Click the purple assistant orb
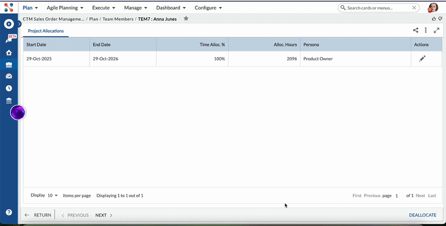 pyautogui.click(x=18, y=112)
